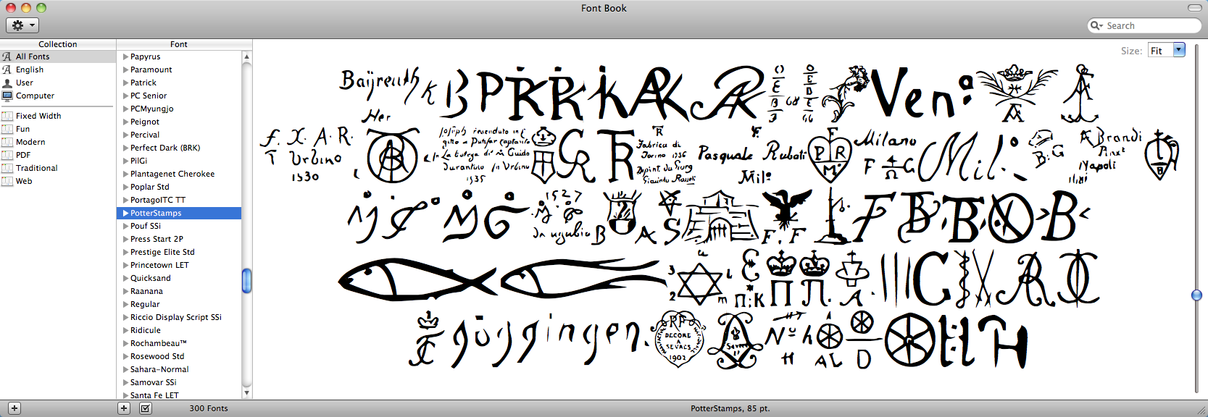Click the Fixed Width collection icon
Image resolution: width=1208 pixels, height=417 pixels.
(7, 116)
